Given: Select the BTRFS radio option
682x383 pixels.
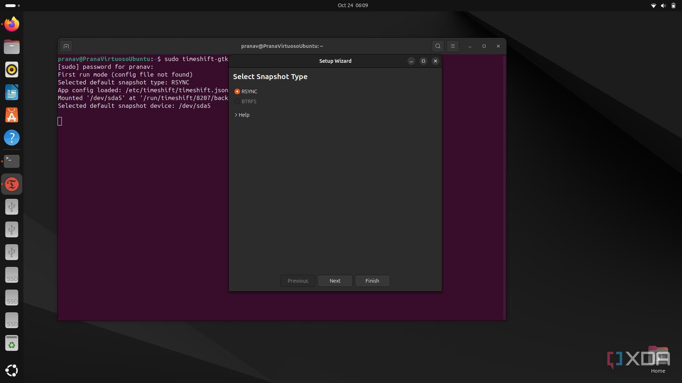Looking at the screenshot, I should (237, 101).
